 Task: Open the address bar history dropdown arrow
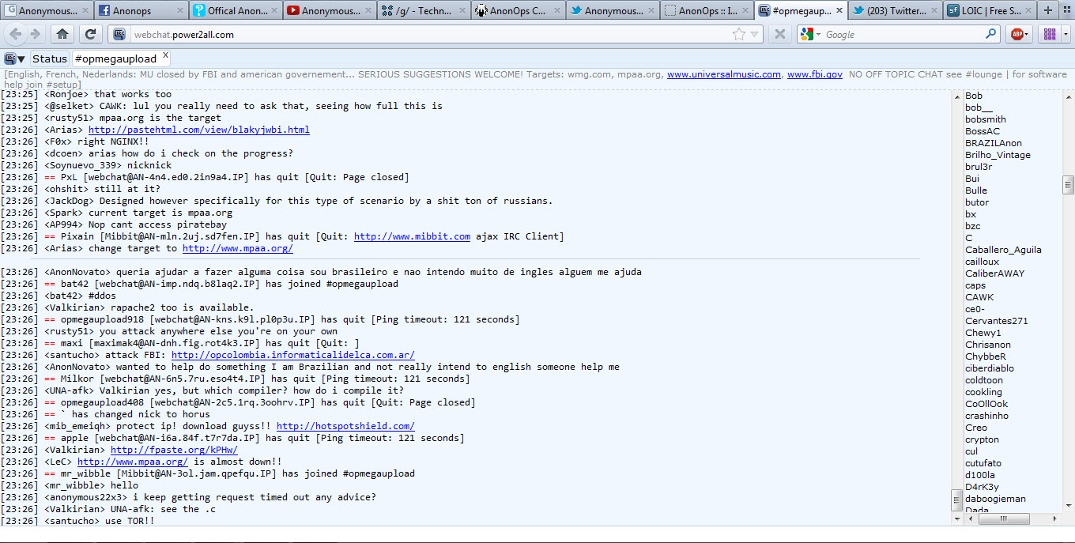point(755,35)
